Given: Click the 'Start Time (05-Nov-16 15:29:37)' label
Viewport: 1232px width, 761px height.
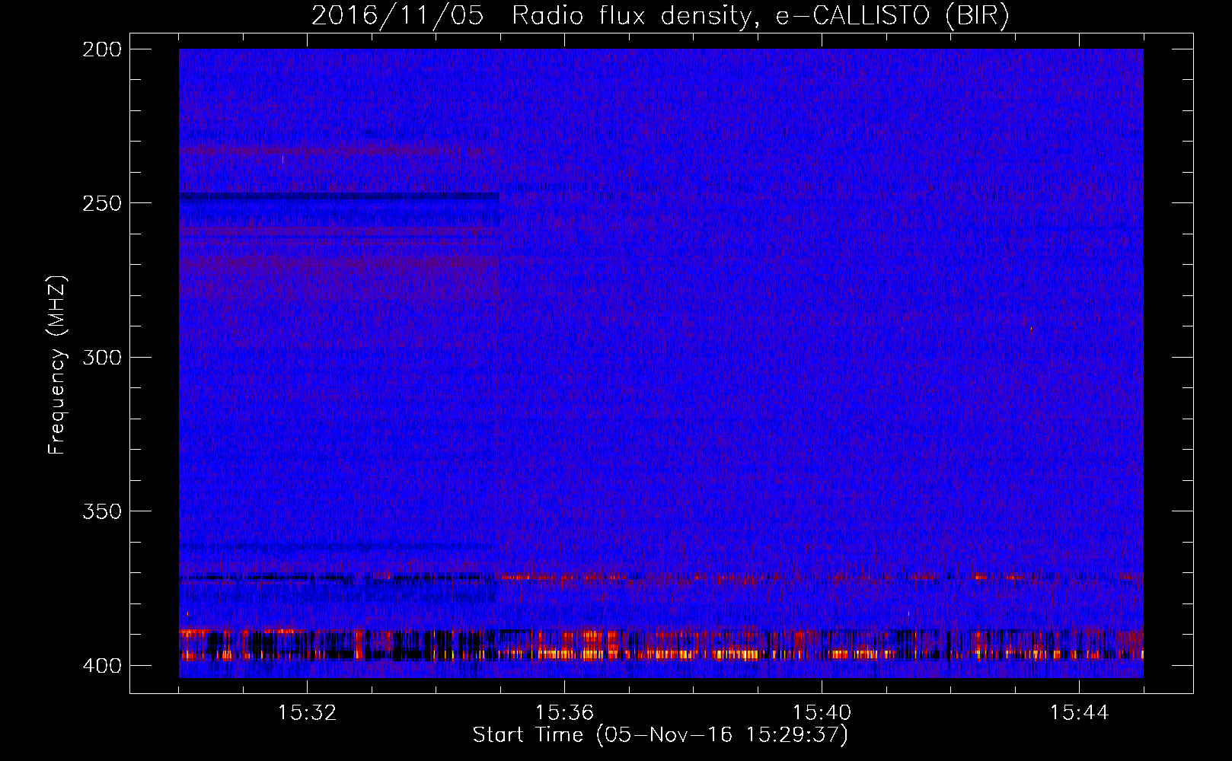Looking at the screenshot, I should (660, 735).
